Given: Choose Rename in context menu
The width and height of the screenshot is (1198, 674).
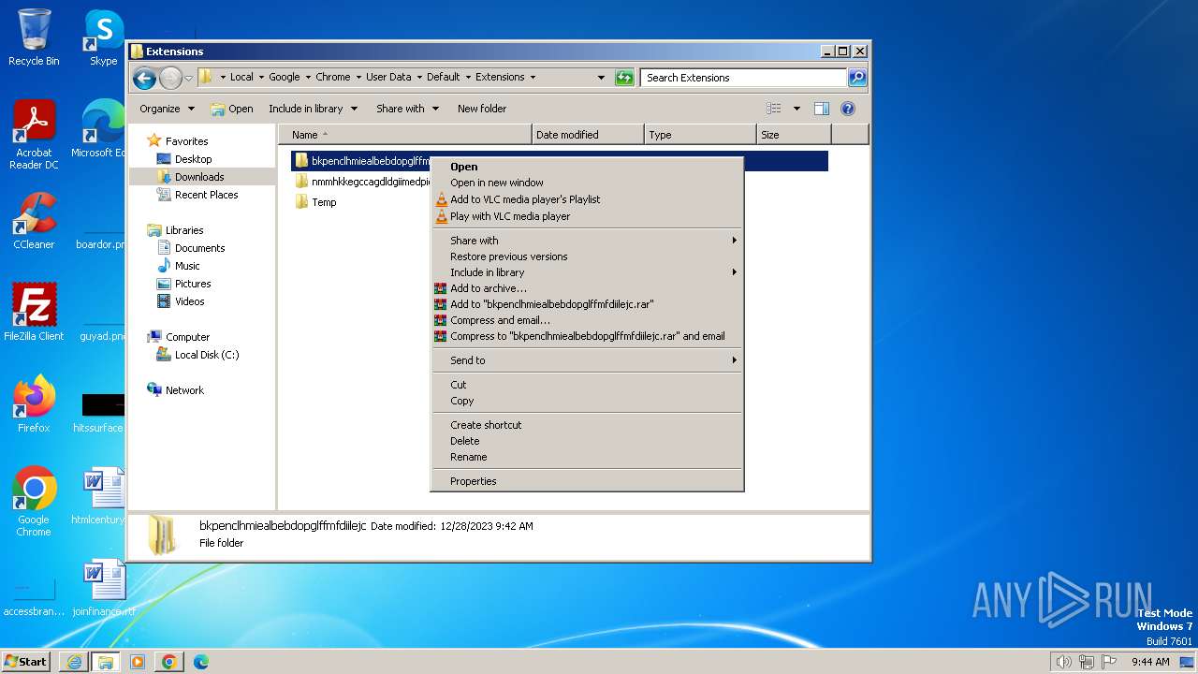Looking at the screenshot, I should tap(587, 457).
